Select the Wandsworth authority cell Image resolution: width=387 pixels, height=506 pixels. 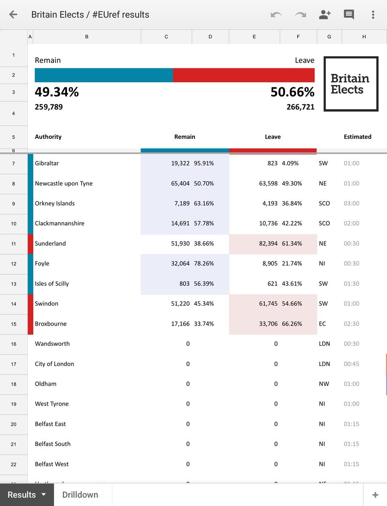[x=87, y=344]
